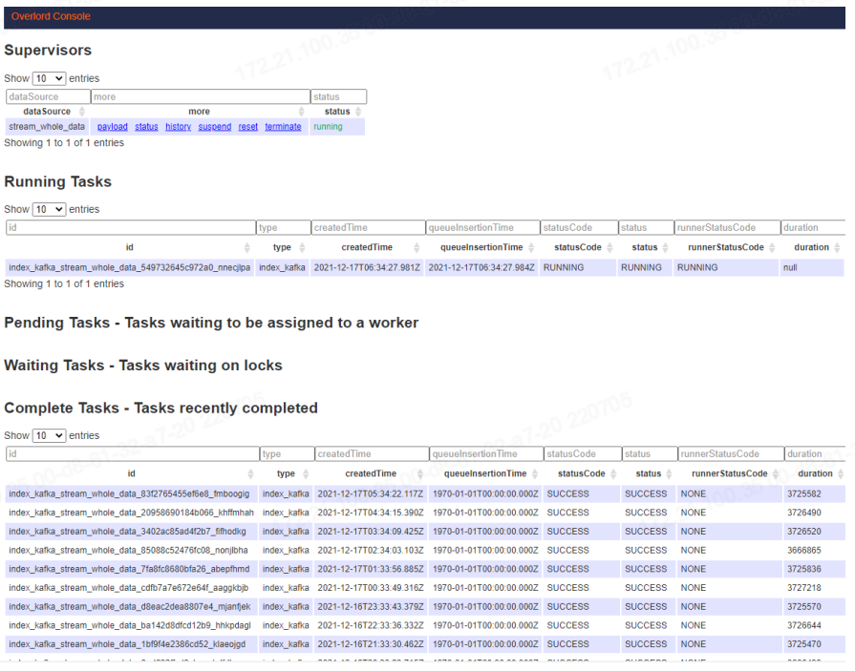
Task: Sort Running Tasks by id column
Action: pyautogui.click(x=130, y=247)
